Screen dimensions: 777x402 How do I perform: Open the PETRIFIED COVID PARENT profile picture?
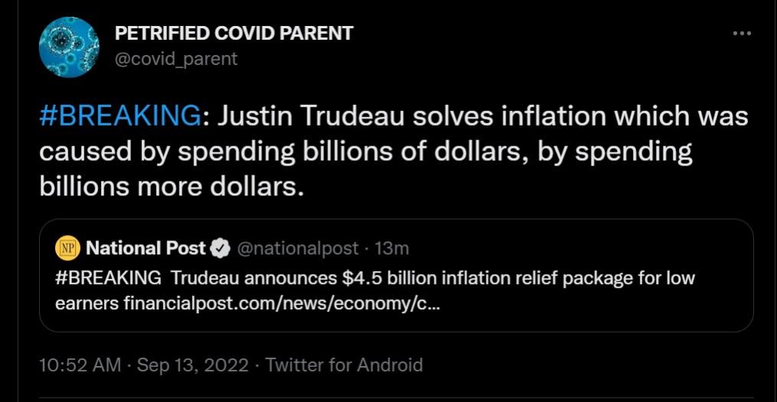point(69,47)
